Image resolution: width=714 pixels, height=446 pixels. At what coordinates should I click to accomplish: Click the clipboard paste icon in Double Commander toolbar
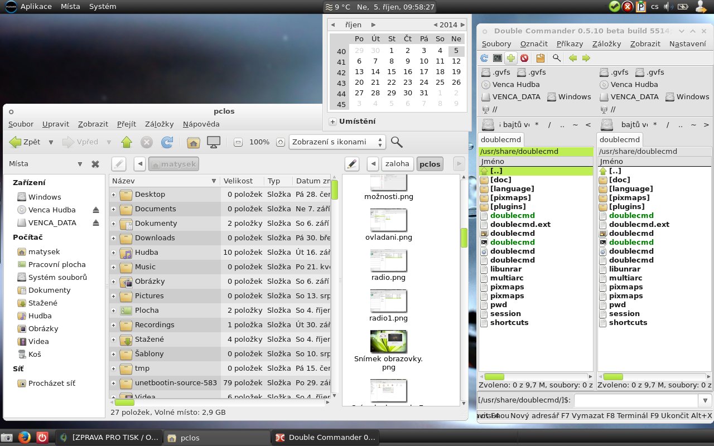pos(541,58)
